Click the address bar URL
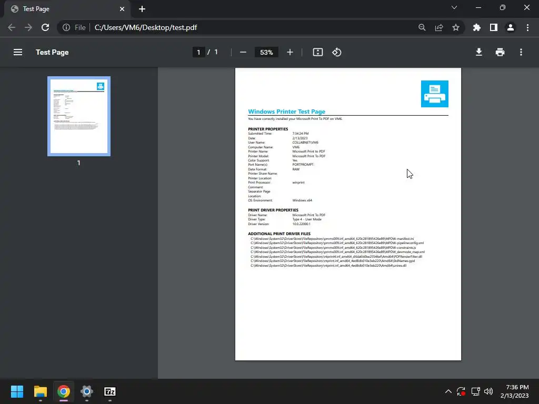The image size is (539, 404). 145,27
